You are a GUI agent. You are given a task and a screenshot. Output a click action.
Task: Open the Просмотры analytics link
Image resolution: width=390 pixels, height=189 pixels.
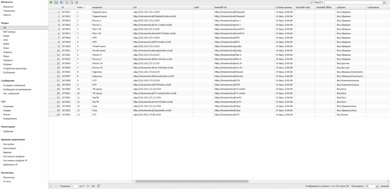(x=9, y=177)
